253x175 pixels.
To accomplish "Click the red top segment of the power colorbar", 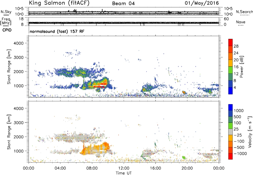I will coord(231,42).
